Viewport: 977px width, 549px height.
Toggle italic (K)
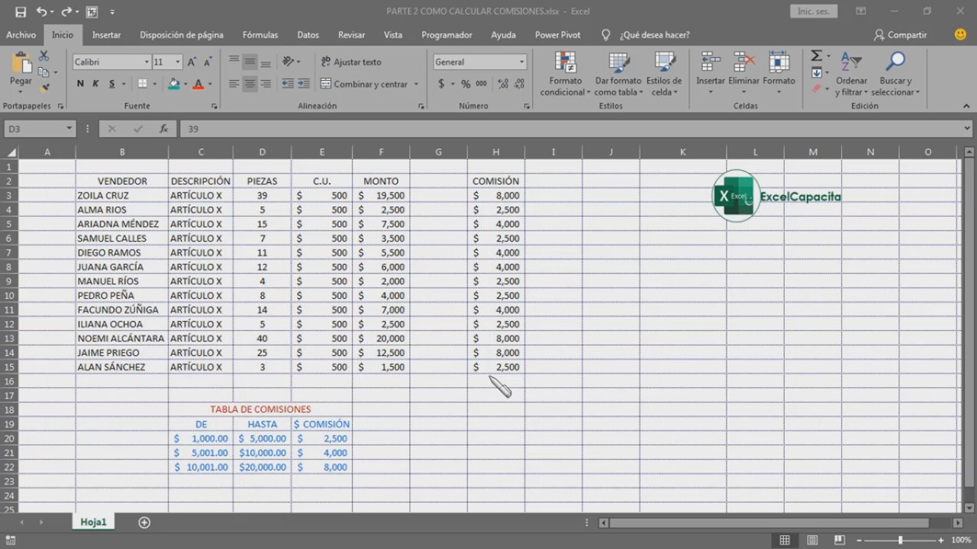tap(96, 84)
